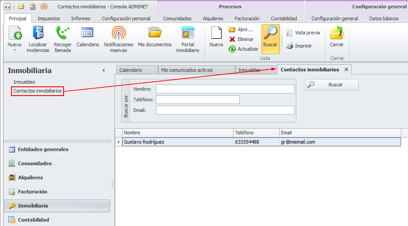Open the Comunidades ribbon tab
408x226 pixels.
177,19
